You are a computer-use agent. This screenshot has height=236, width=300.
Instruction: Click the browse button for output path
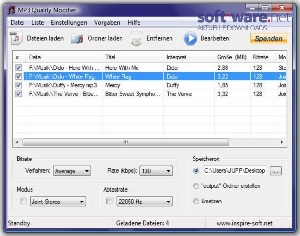276,170
